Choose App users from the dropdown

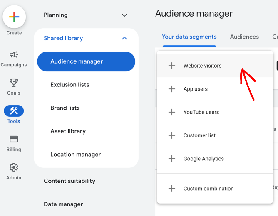(x=215, y=89)
